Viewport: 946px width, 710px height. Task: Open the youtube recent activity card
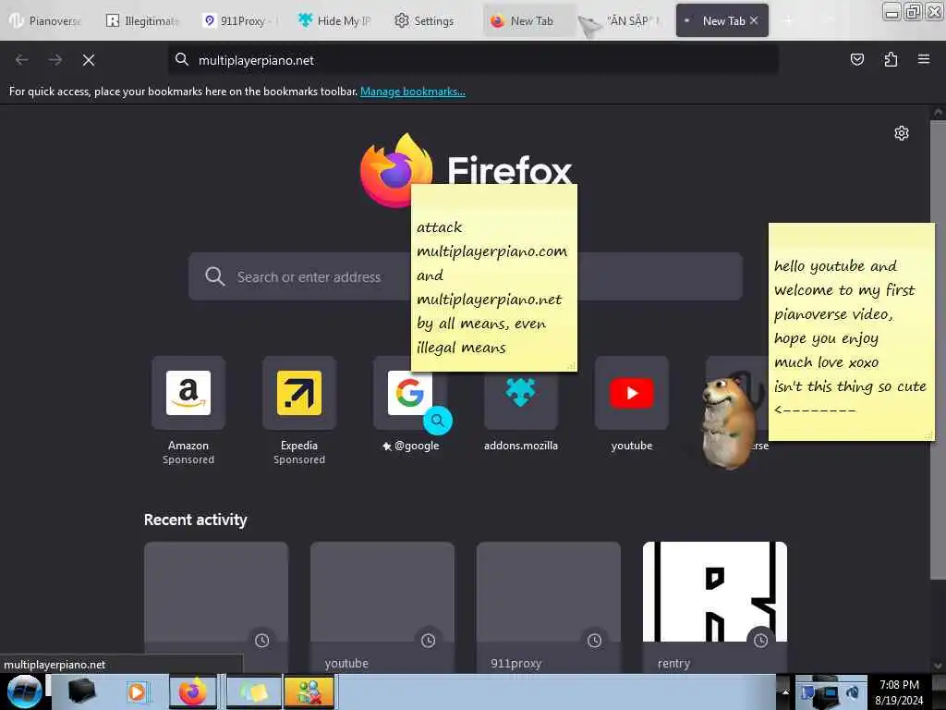(x=382, y=606)
